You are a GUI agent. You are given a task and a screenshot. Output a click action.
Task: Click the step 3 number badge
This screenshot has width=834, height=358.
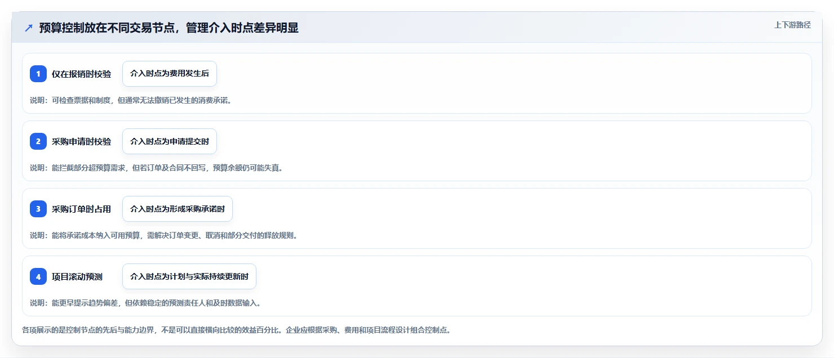[x=38, y=209]
